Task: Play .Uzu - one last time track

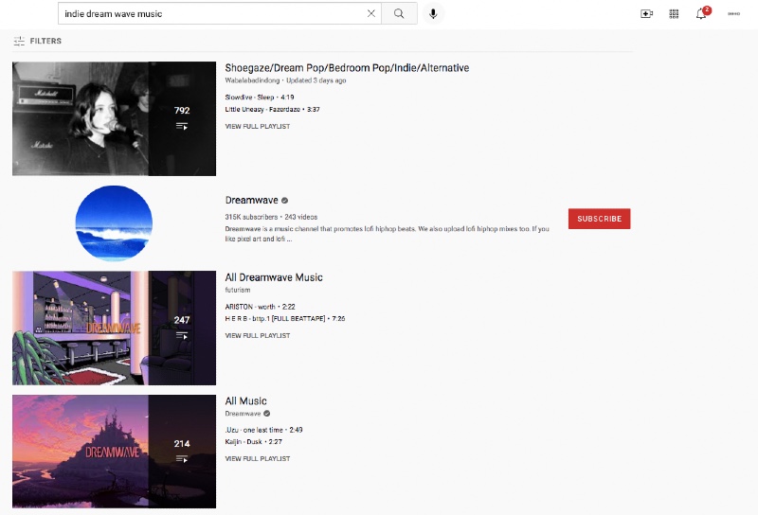Action: click(x=263, y=430)
